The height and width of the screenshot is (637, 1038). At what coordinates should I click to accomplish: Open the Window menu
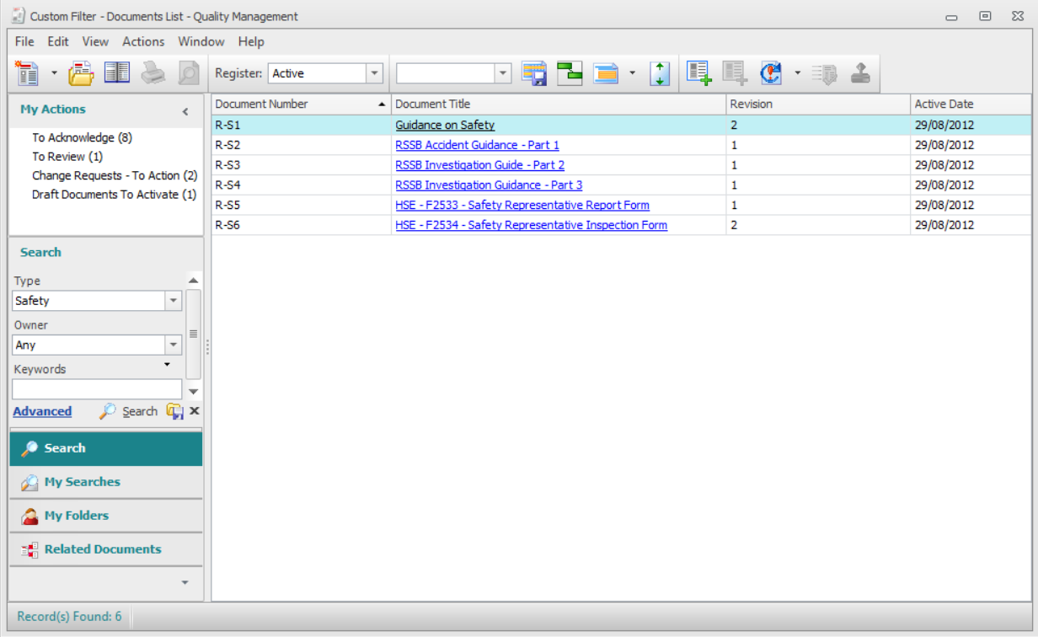201,41
